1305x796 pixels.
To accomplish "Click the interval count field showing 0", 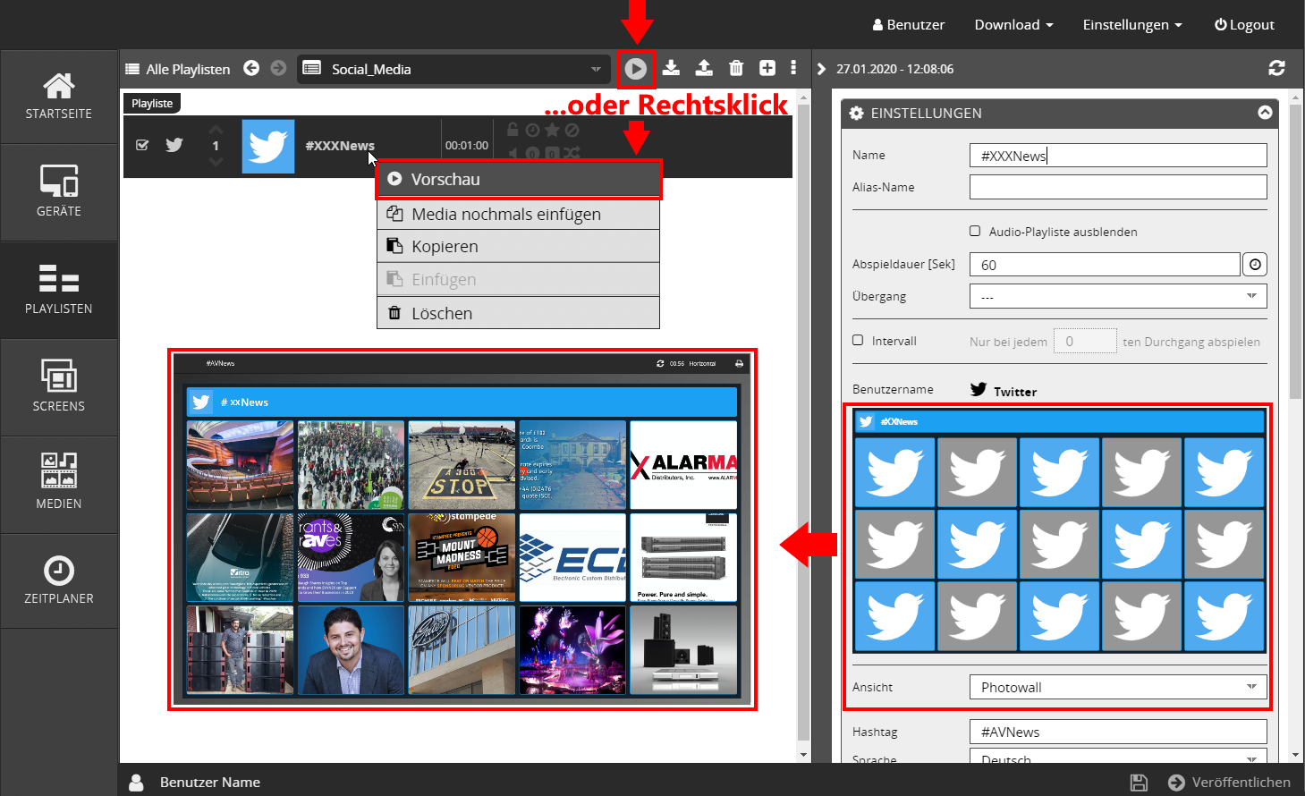I will click(1085, 341).
